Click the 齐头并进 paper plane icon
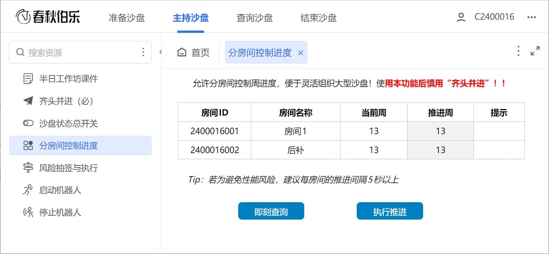The image size is (549, 254). [28, 101]
